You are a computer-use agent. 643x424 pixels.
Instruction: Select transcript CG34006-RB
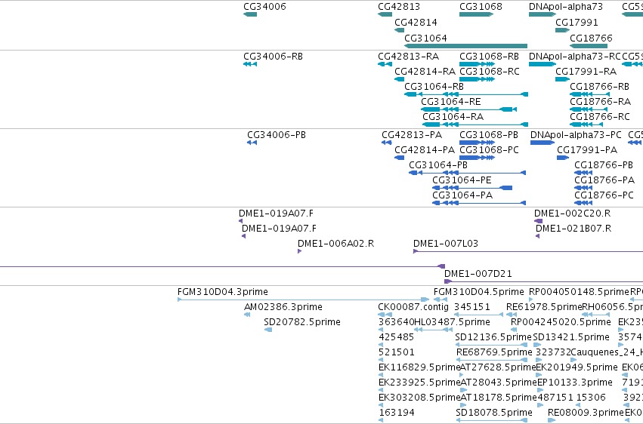pos(273,57)
